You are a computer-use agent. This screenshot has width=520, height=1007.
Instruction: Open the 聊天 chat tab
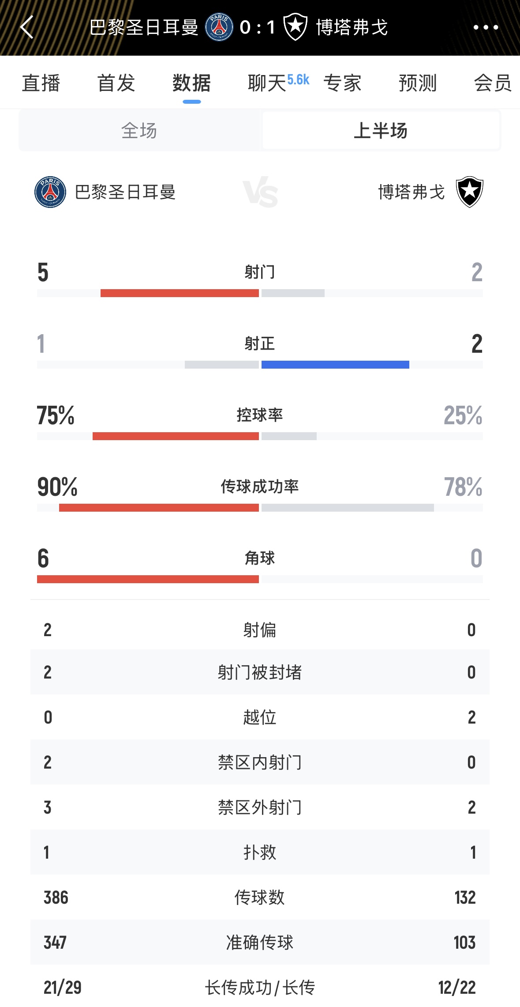coord(268,83)
